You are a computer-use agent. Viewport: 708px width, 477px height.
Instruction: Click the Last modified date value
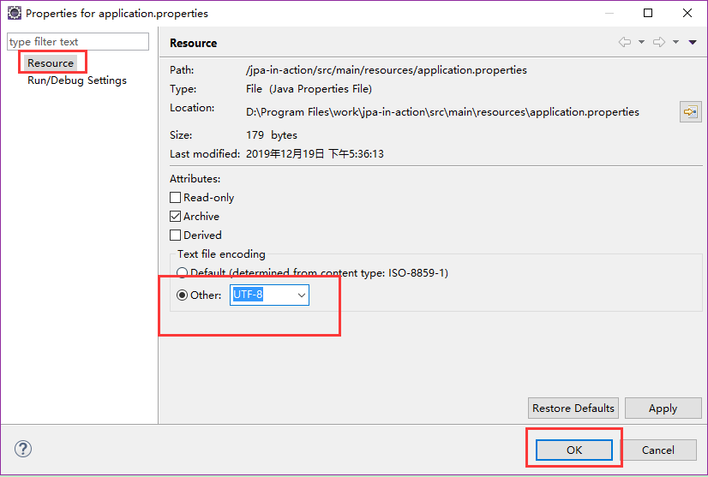[x=315, y=154]
